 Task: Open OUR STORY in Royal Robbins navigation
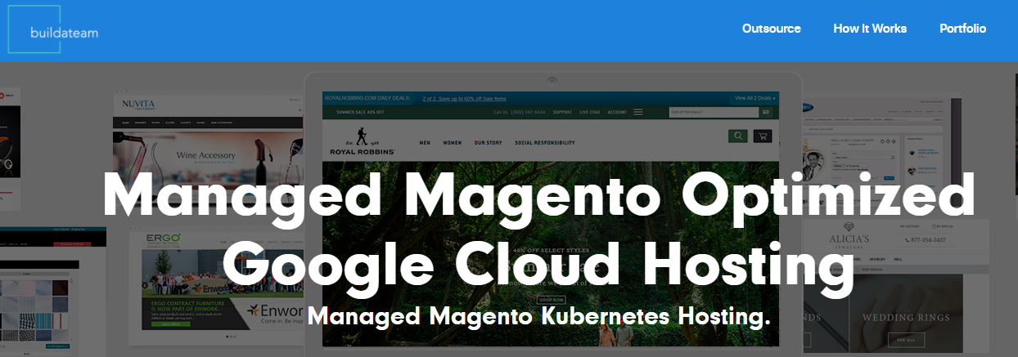[489, 143]
